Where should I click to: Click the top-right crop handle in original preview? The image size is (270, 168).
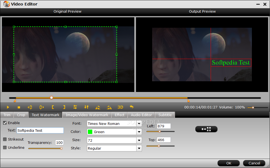(x=116, y=27)
